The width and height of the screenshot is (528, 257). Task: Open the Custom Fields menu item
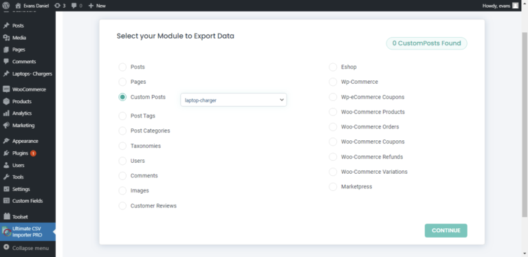27,201
